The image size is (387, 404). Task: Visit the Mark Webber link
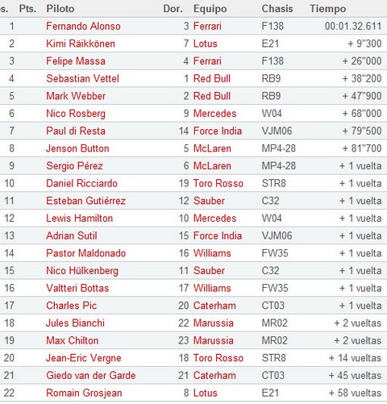click(x=76, y=96)
